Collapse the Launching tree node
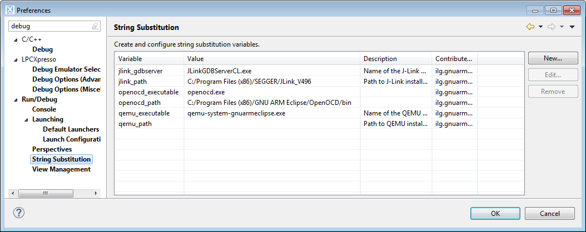The image size is (586, 232). (x=26, y=119)
